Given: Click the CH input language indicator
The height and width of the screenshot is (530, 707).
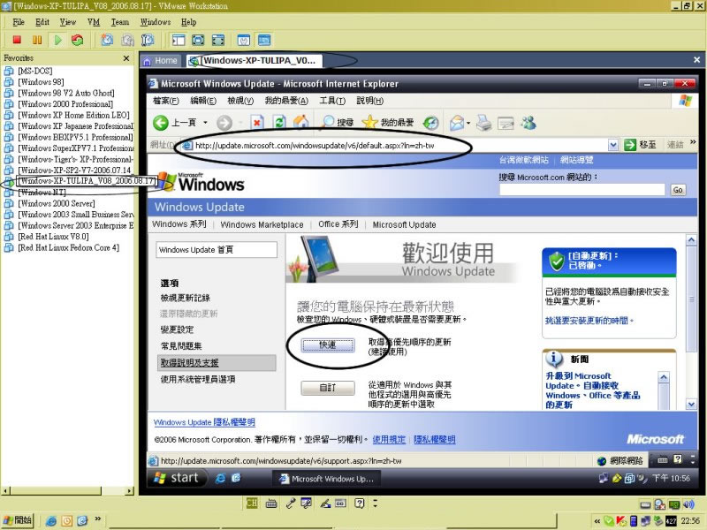Looking at the screenshot, I should click(x=252, y=503).
